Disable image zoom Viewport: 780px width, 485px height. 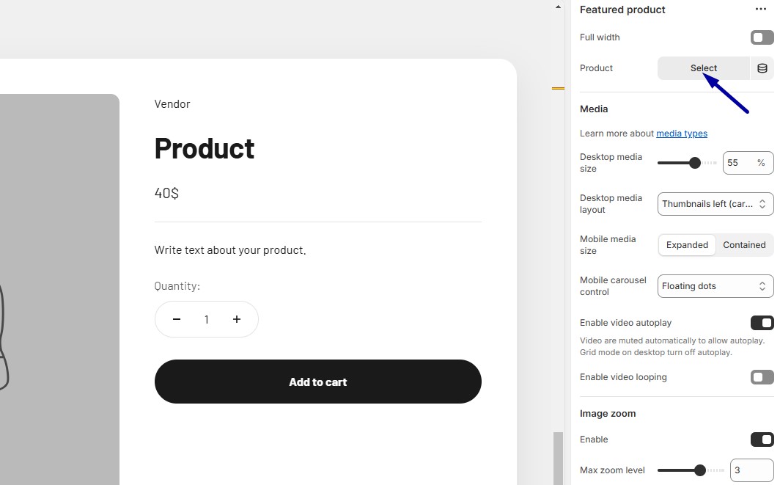[x=762, y=439]
